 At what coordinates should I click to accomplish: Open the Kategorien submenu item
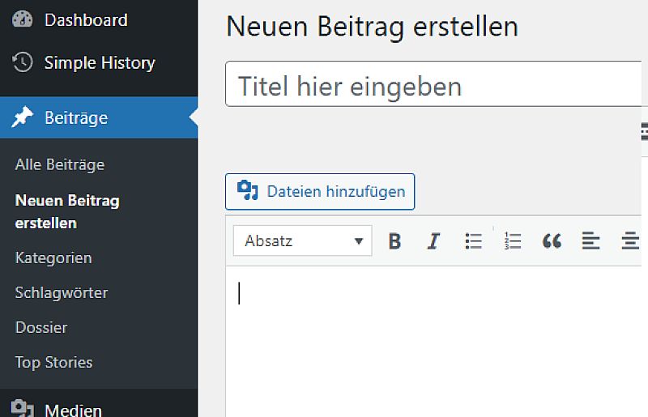[53, 257]
